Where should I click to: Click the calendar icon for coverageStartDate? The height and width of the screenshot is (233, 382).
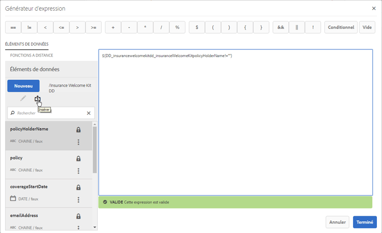coord(13,198)
